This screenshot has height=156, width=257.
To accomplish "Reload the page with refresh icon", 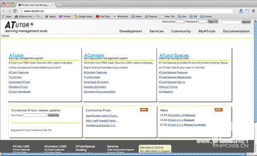I will coord(15,11).
